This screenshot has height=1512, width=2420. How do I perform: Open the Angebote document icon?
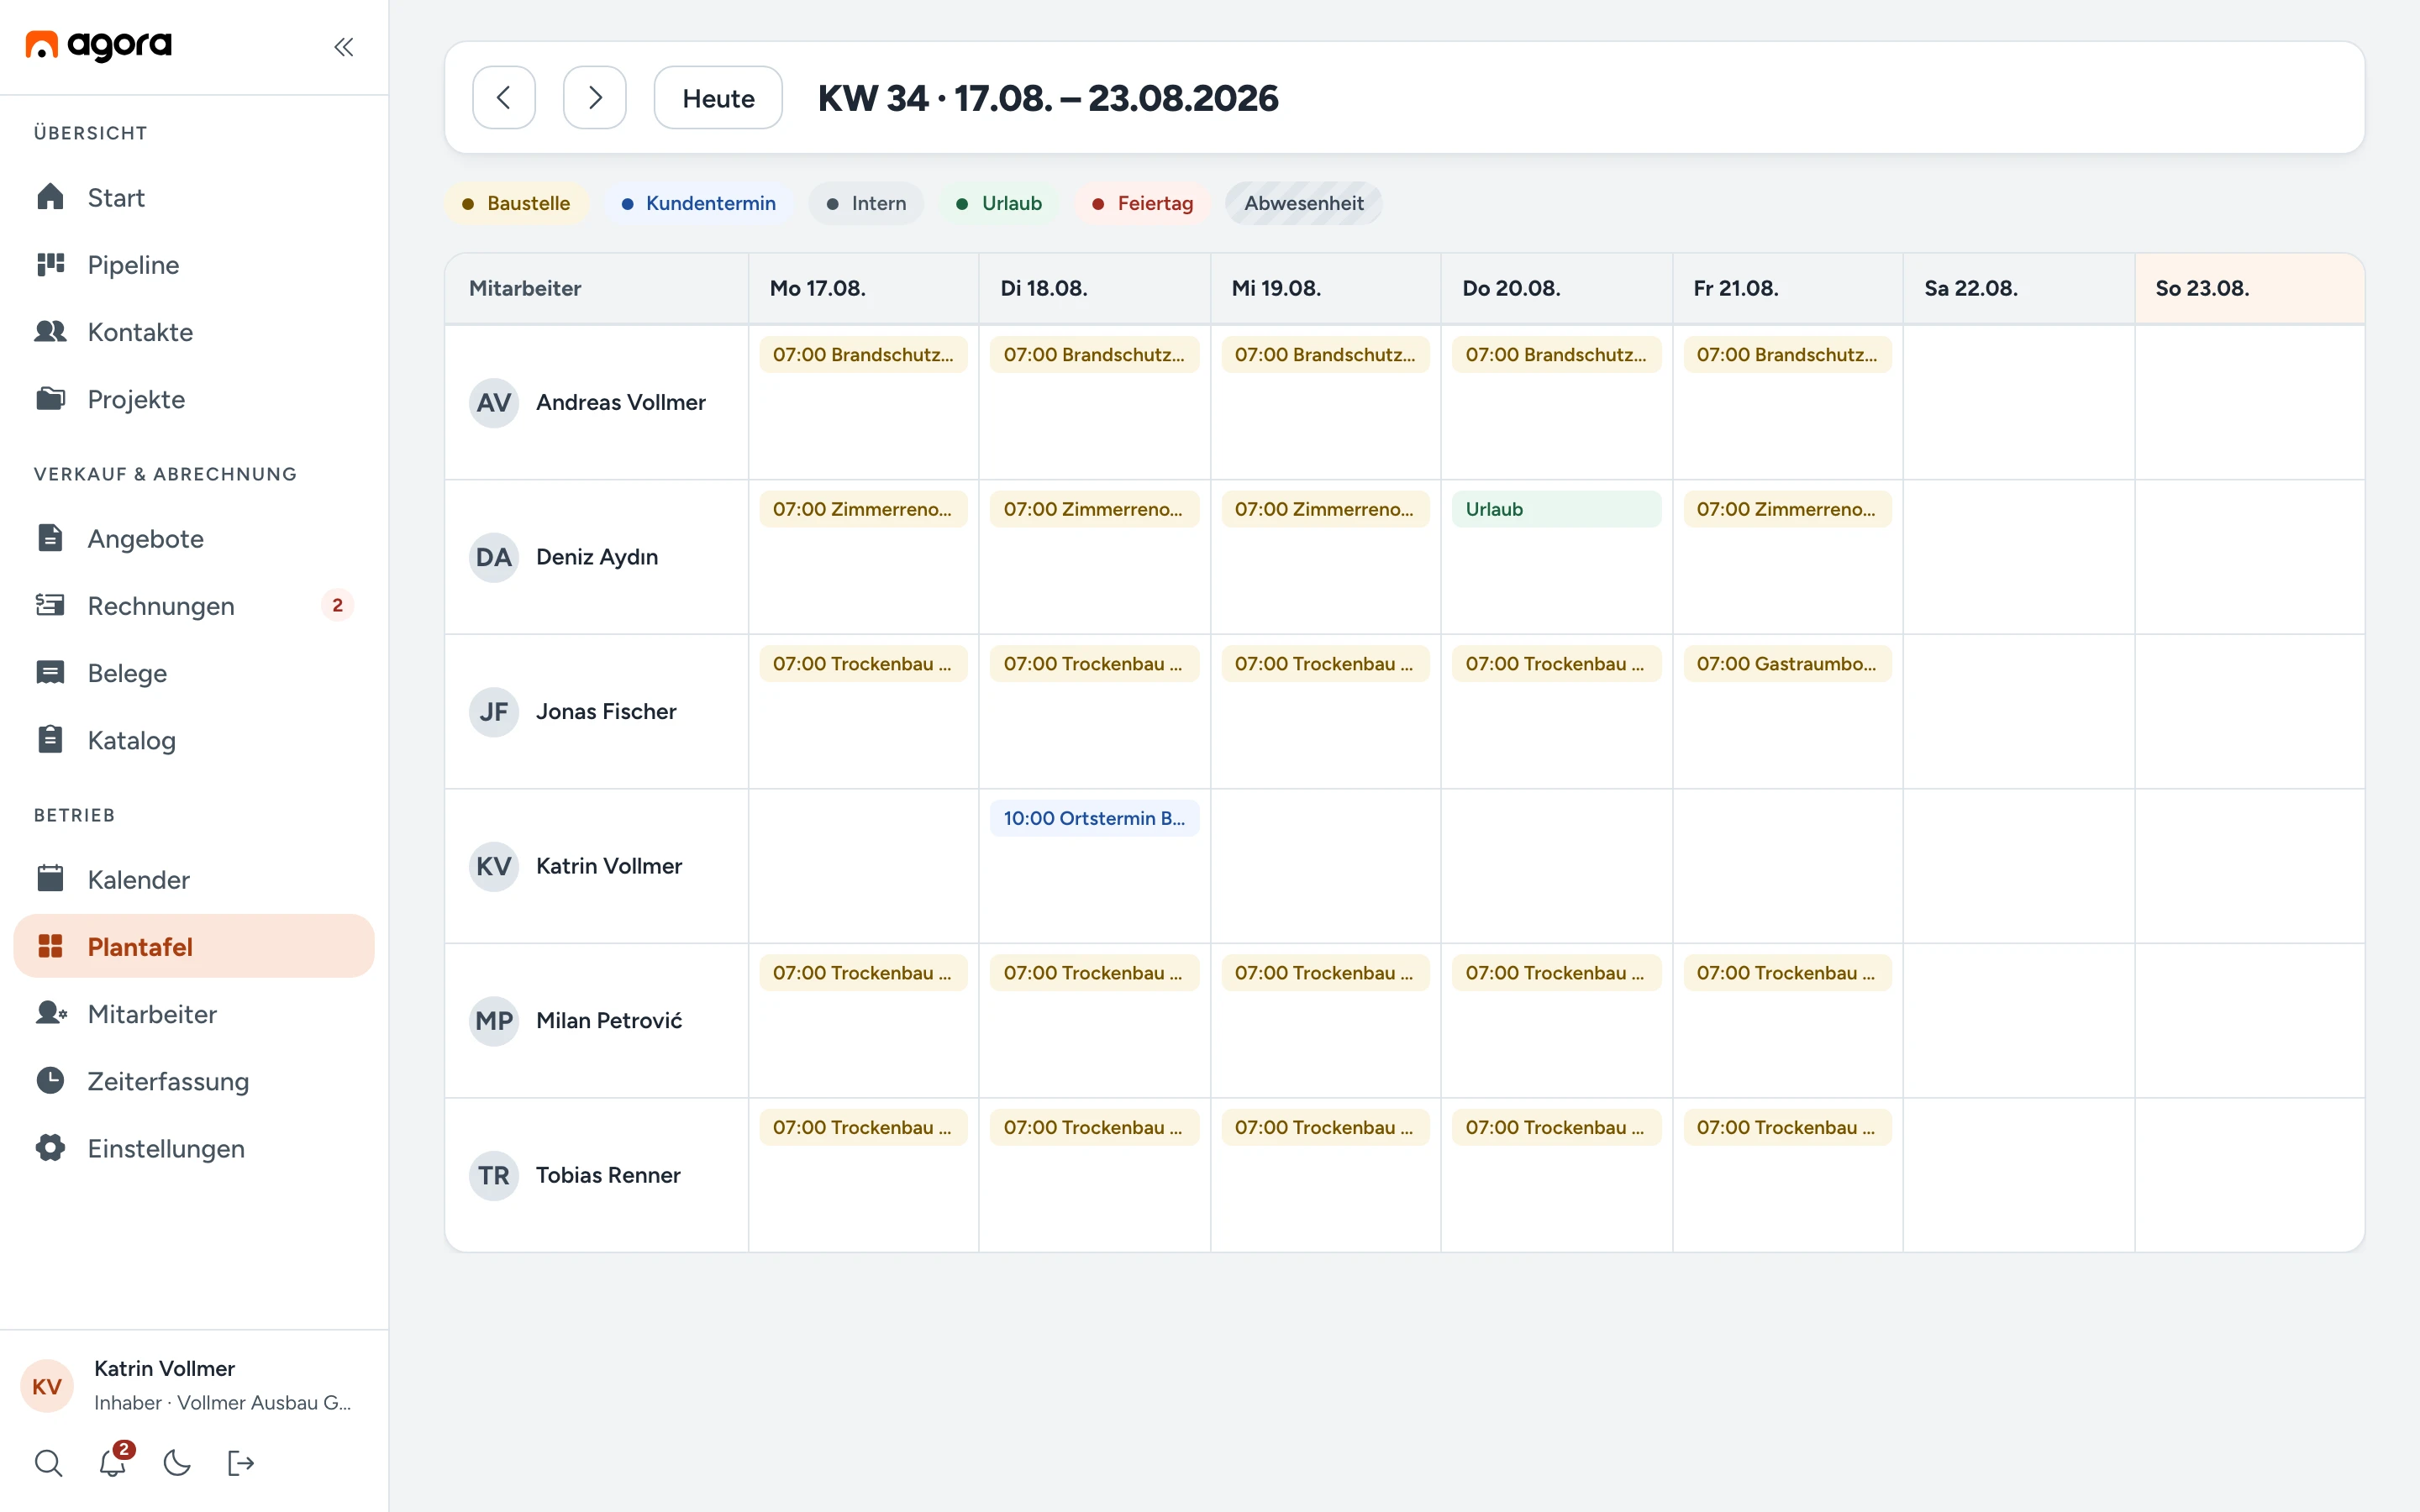point(50,538)
